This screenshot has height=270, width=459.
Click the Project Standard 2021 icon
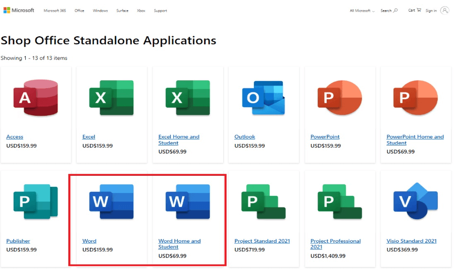[x=264, y=201]
